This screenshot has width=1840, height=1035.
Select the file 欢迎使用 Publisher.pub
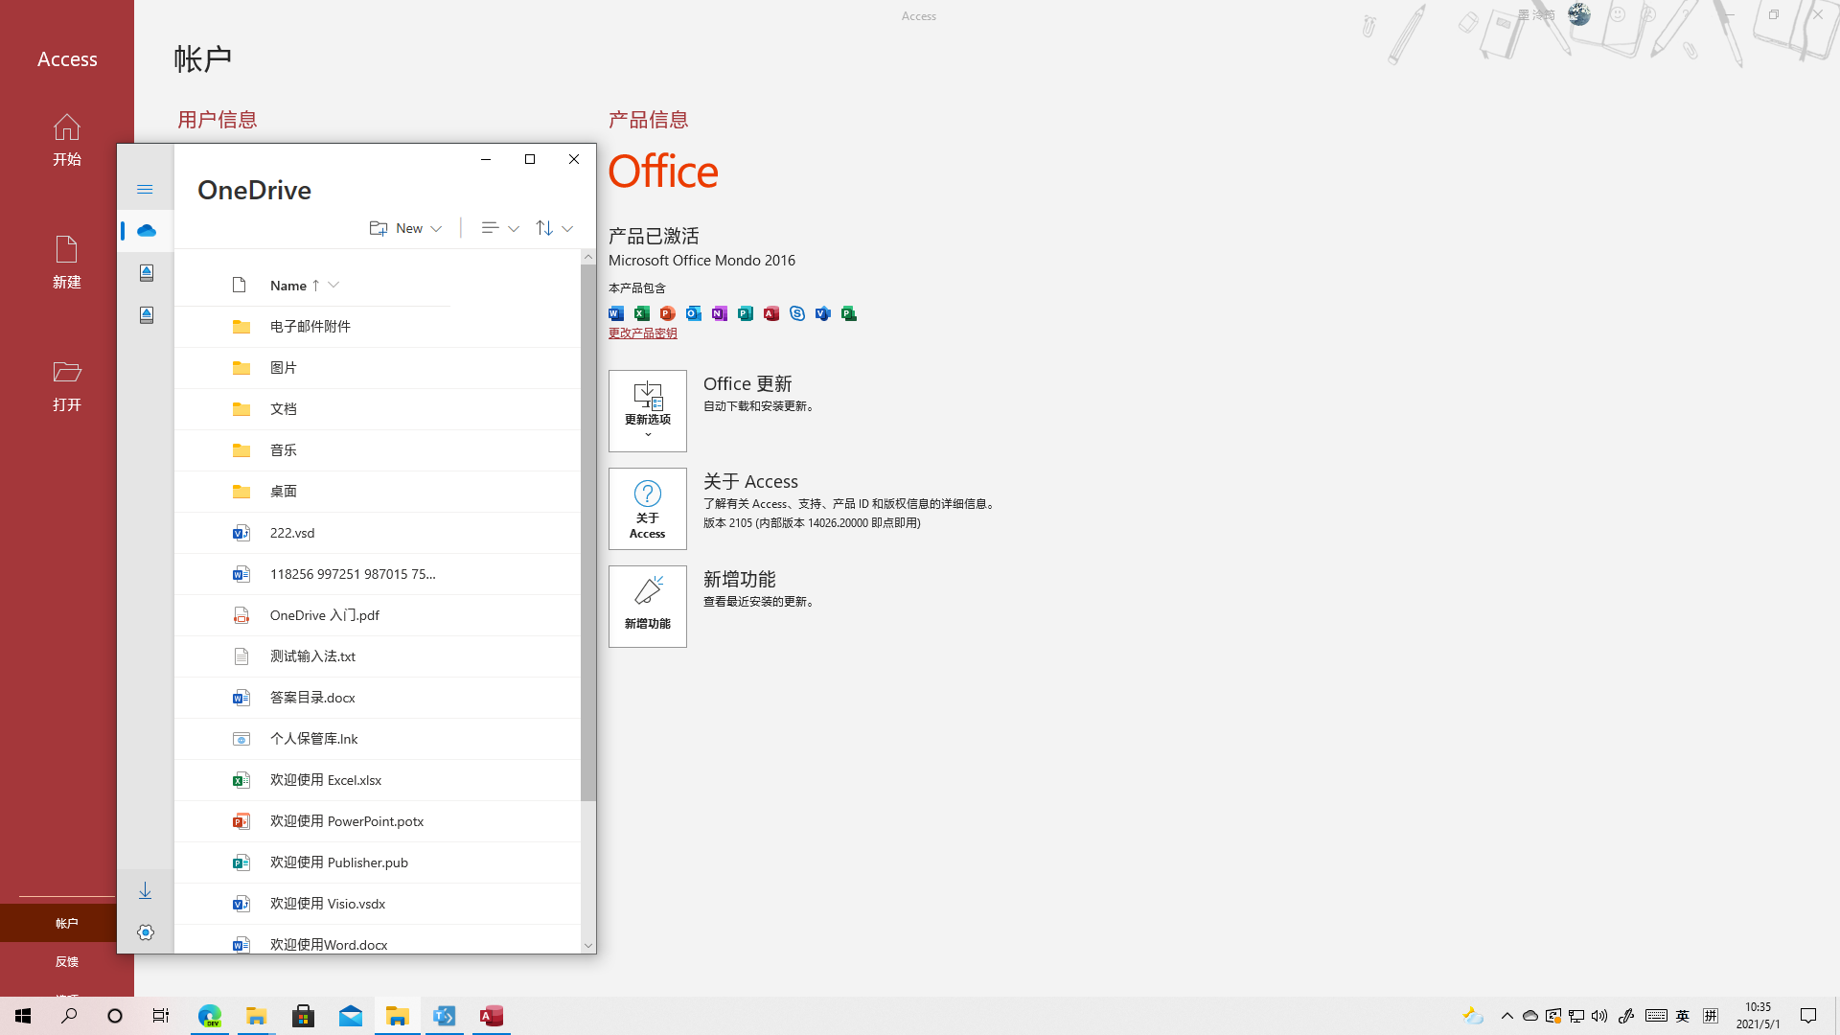tap(378, 862)
